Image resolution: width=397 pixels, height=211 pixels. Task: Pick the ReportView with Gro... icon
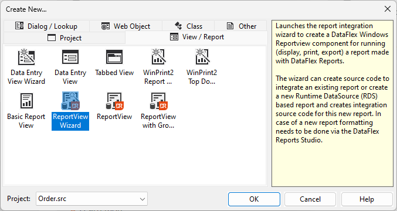[x=158, y=101]
